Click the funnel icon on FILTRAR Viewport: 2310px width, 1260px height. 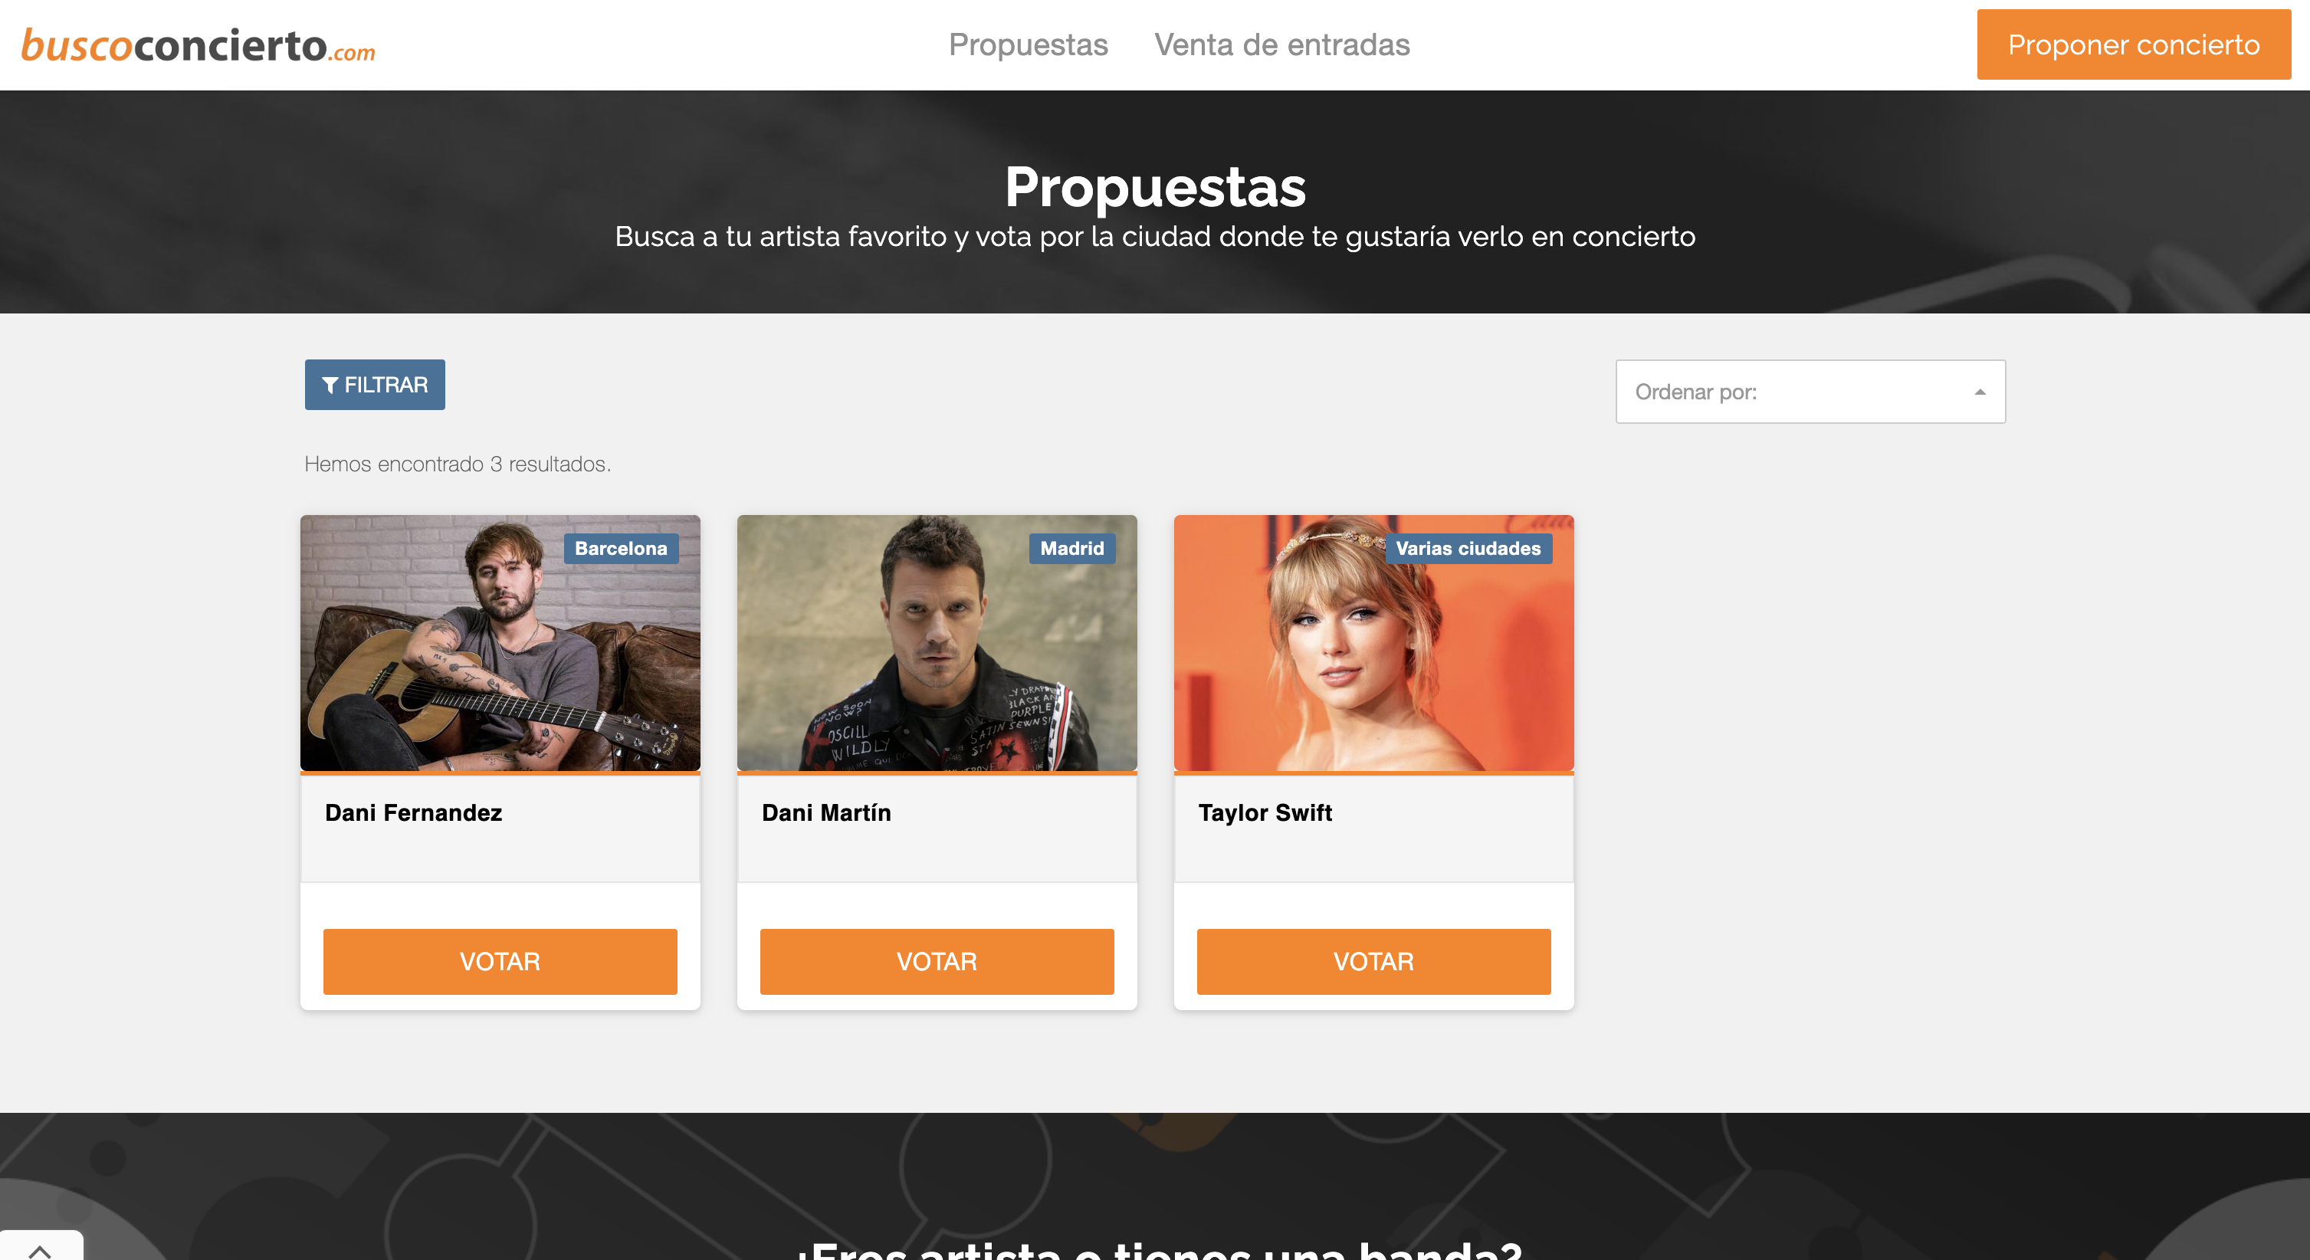click(330, 385)
